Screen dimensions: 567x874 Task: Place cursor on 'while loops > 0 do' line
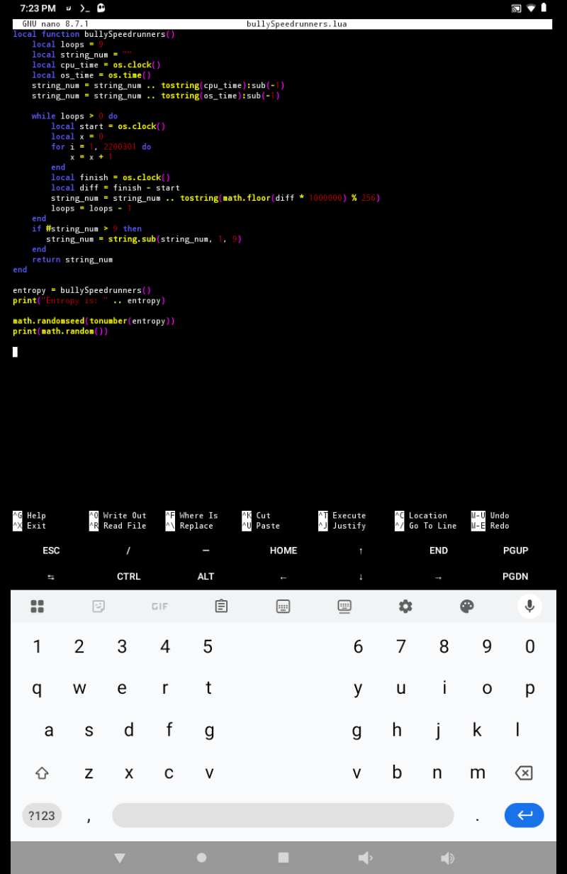pos(74,116)
